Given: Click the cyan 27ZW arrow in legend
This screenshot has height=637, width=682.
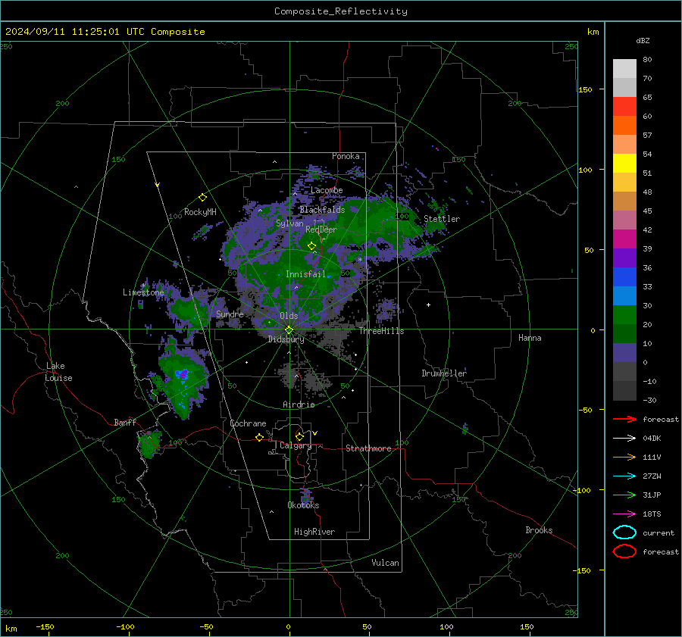Looking at the screenshot, I should (624, 476).
